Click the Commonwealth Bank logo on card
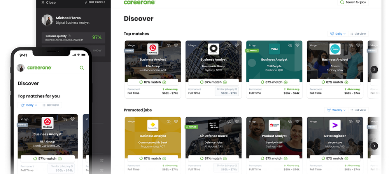The width and height of the screenshot is (389, 174). point(153,125)
